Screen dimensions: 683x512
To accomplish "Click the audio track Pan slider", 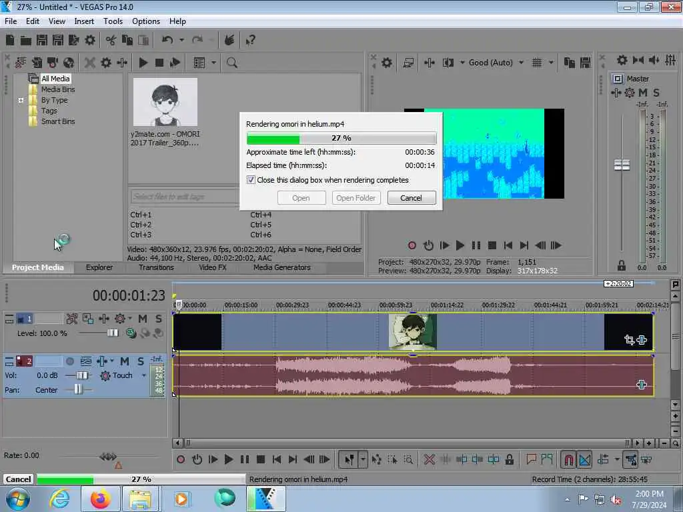I will (78, 389).
